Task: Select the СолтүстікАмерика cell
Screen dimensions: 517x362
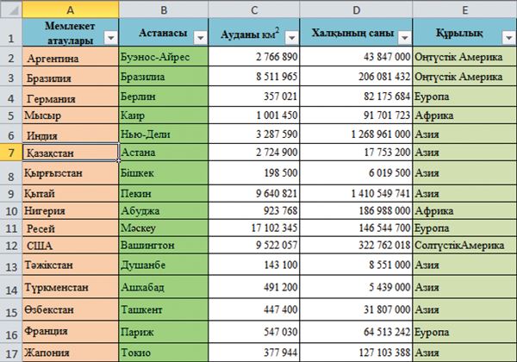Action: [x=464, y=246]
